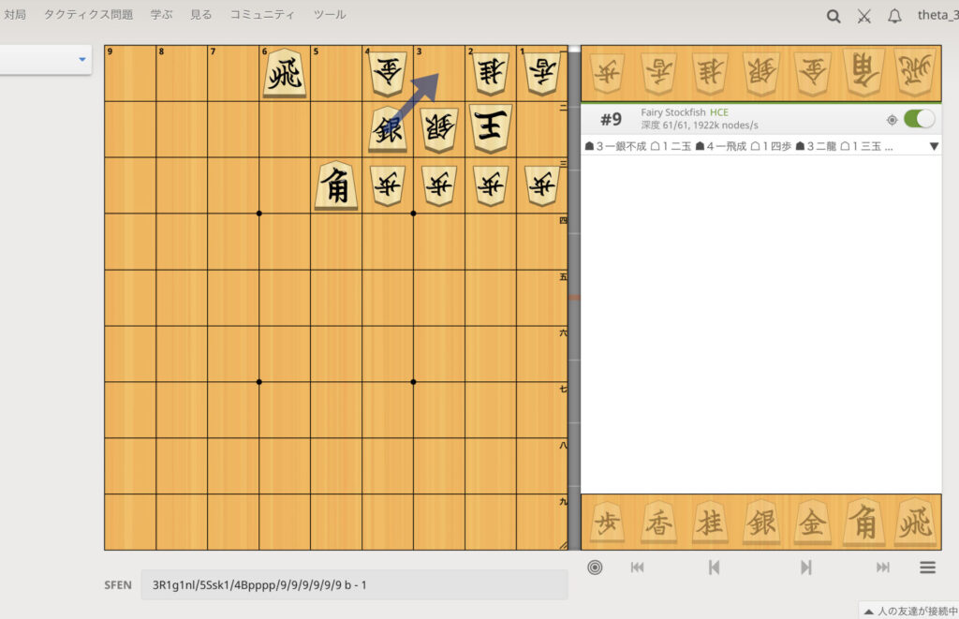Screen dimensions: 959x619
Task: Jump to first move with rewind icon
Action: [637, 567]
